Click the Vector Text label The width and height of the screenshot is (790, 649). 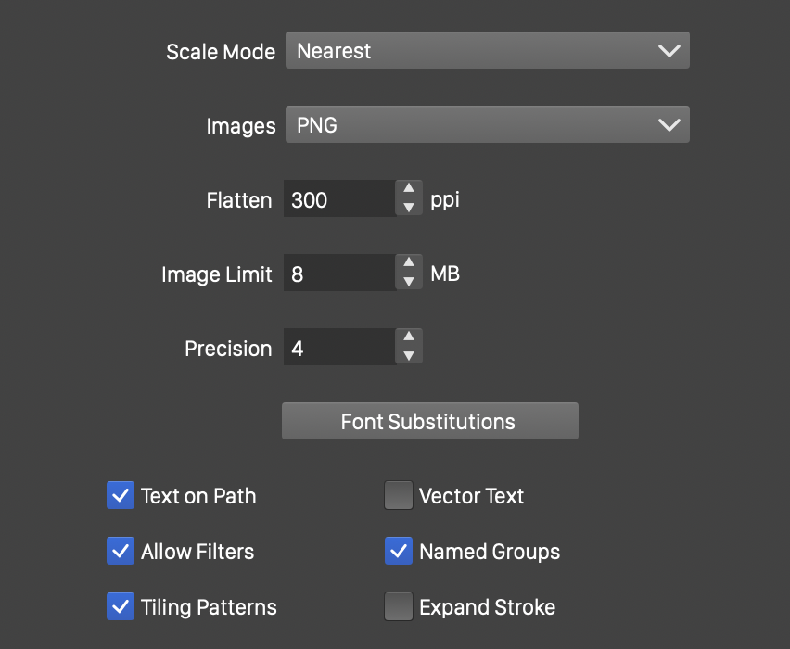click(x=471, y=496)
